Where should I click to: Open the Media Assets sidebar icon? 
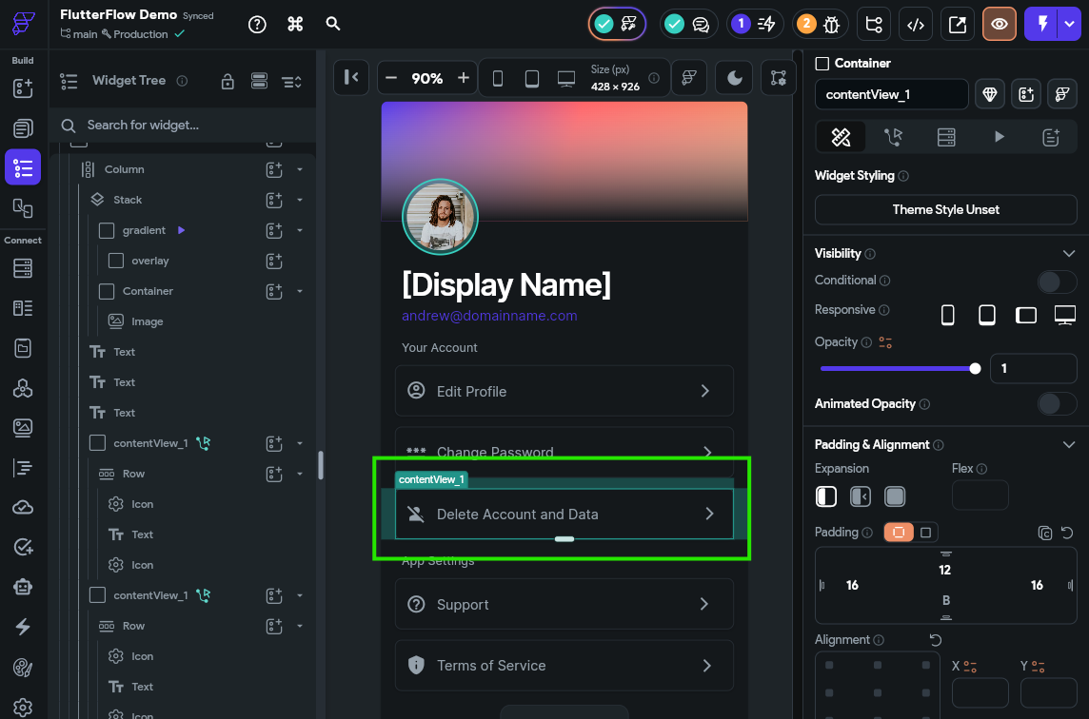click(23, 428)
